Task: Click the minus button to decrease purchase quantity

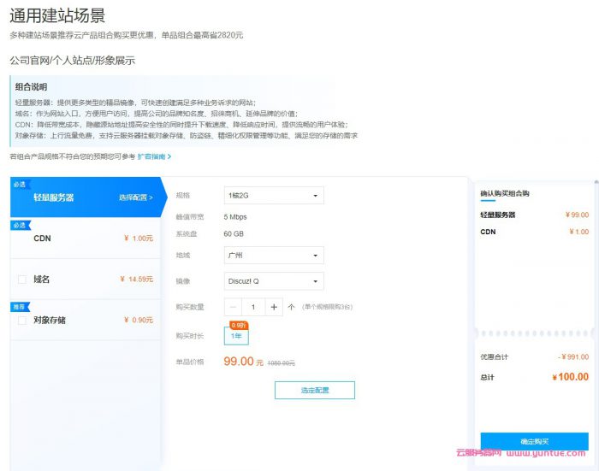Action: [x=234, y=307]
